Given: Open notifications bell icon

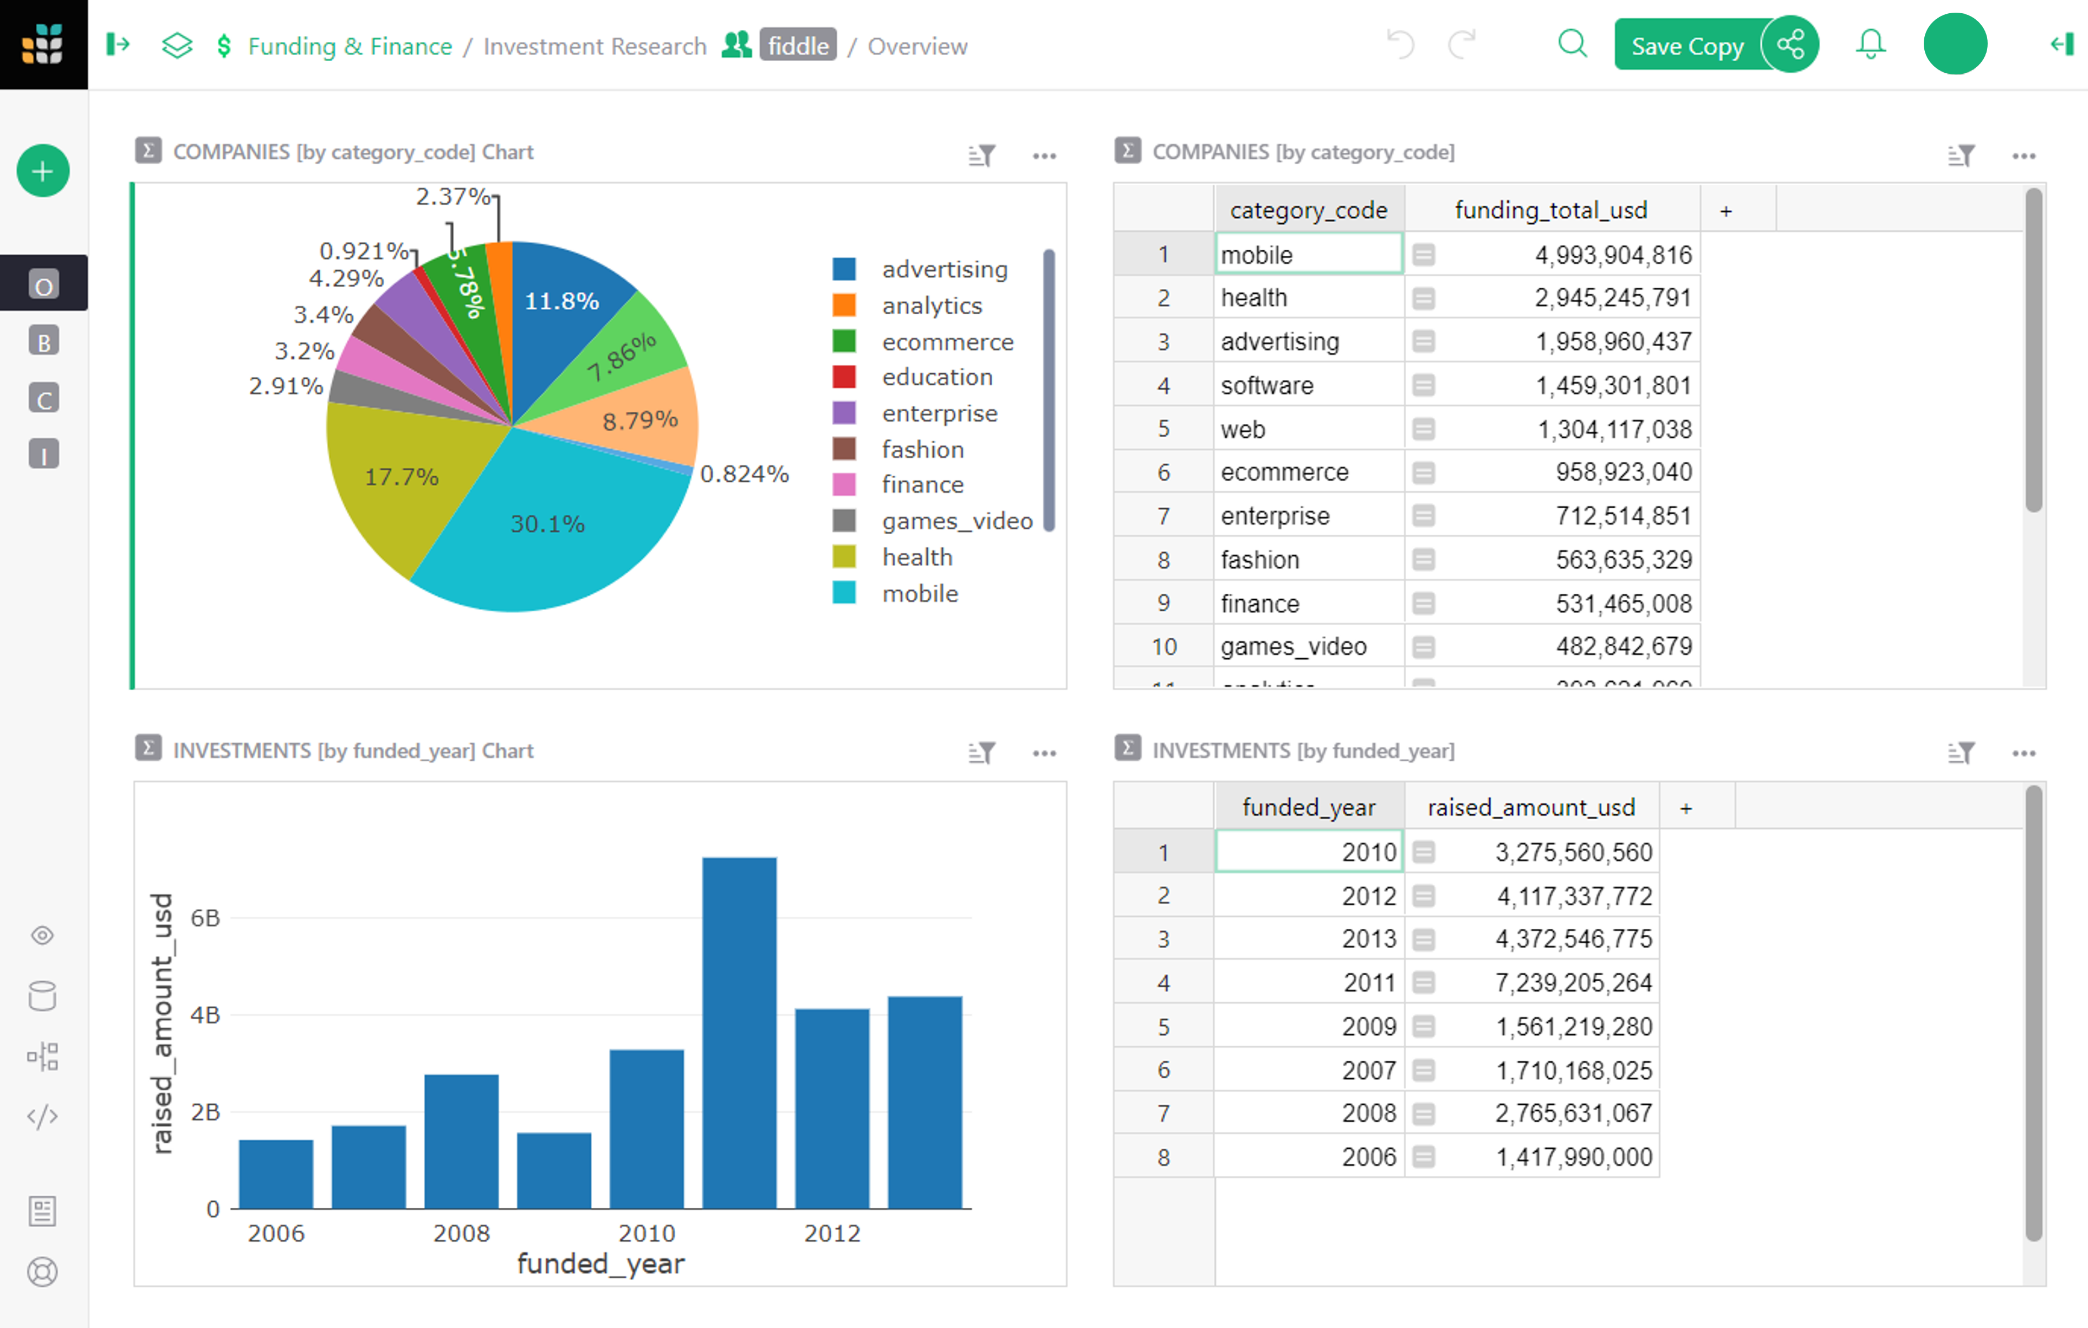Looking at the screenshot, I should pos(1870,44).
